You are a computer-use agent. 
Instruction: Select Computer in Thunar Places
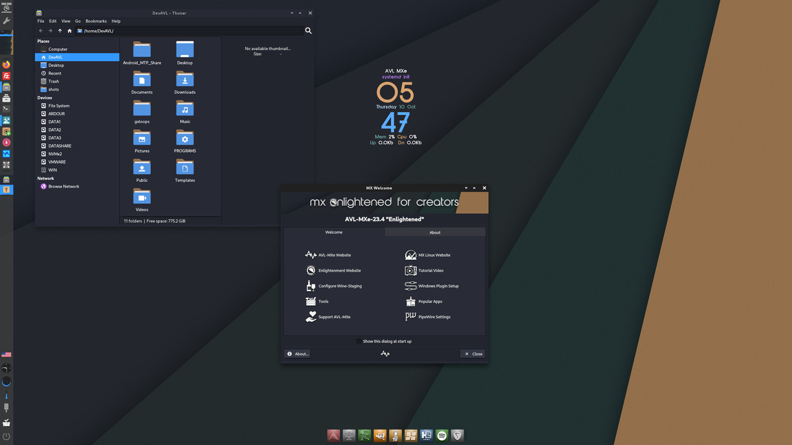(x=77, y=49)
